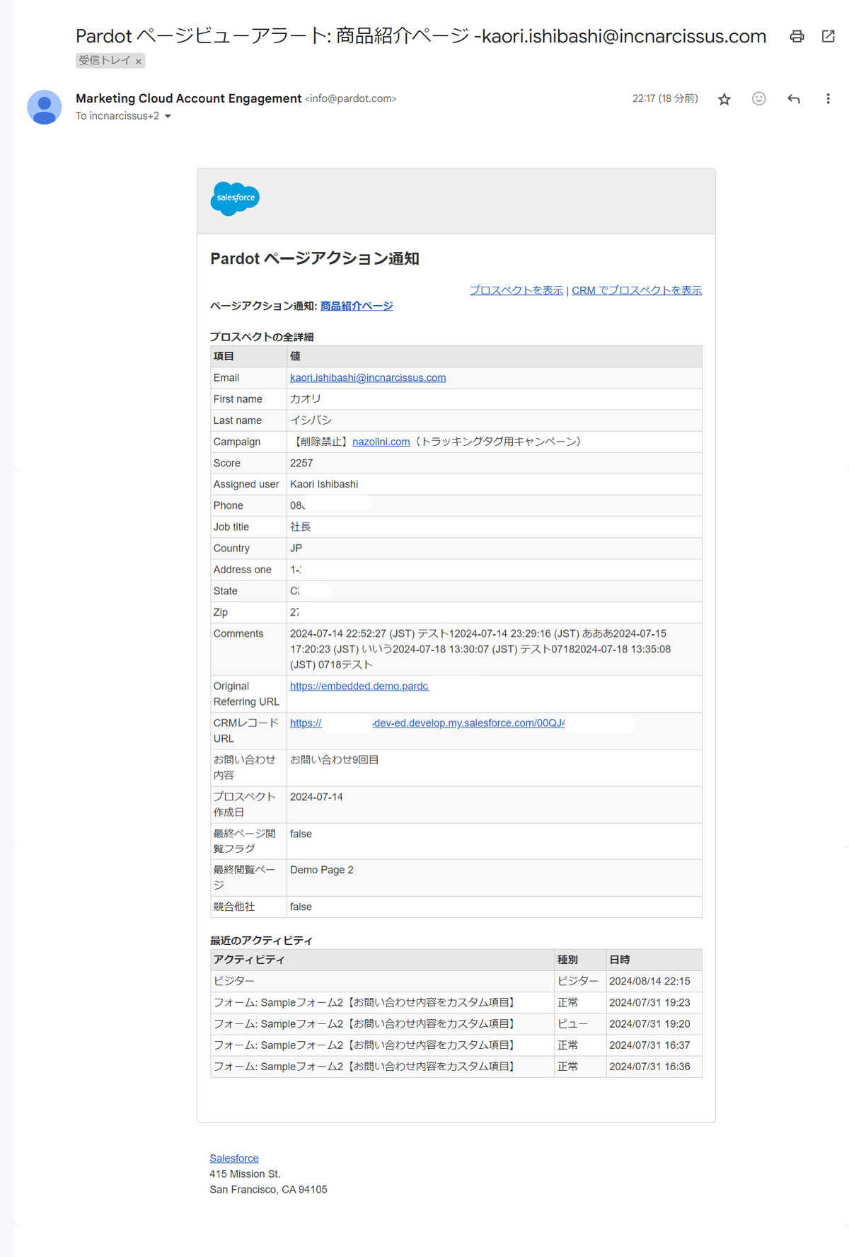Click the sender address info@pardot.com

pyautogui.click(x=351, y=99)
